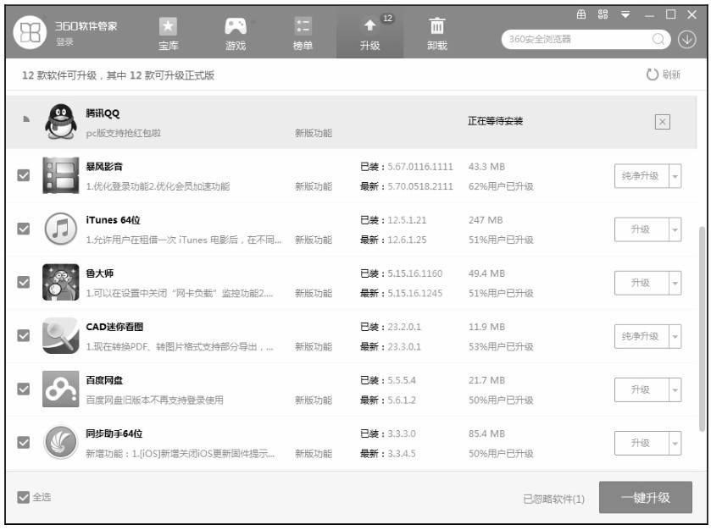The image size is (711, 530).
Task: Open 新版功能 link for 同步助手64位
Action: coord(314,454)
